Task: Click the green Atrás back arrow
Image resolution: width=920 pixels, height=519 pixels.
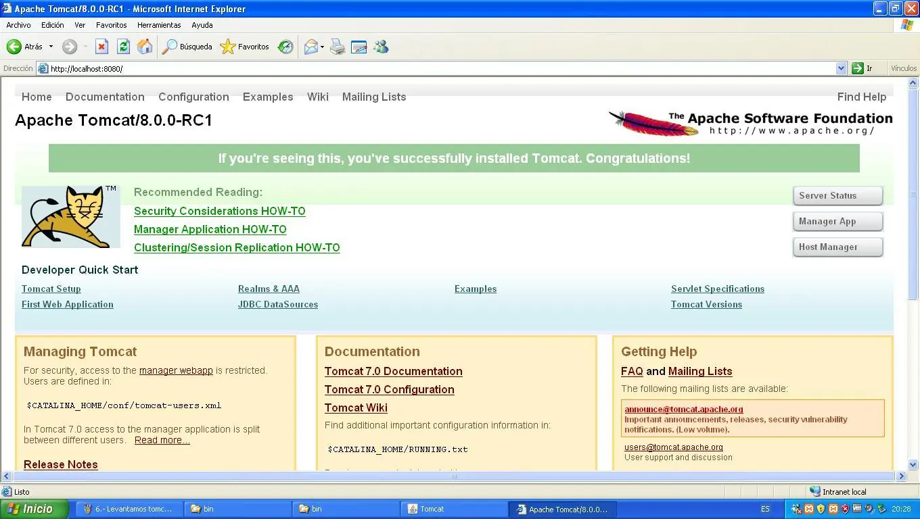Action: tap(14, 47)
